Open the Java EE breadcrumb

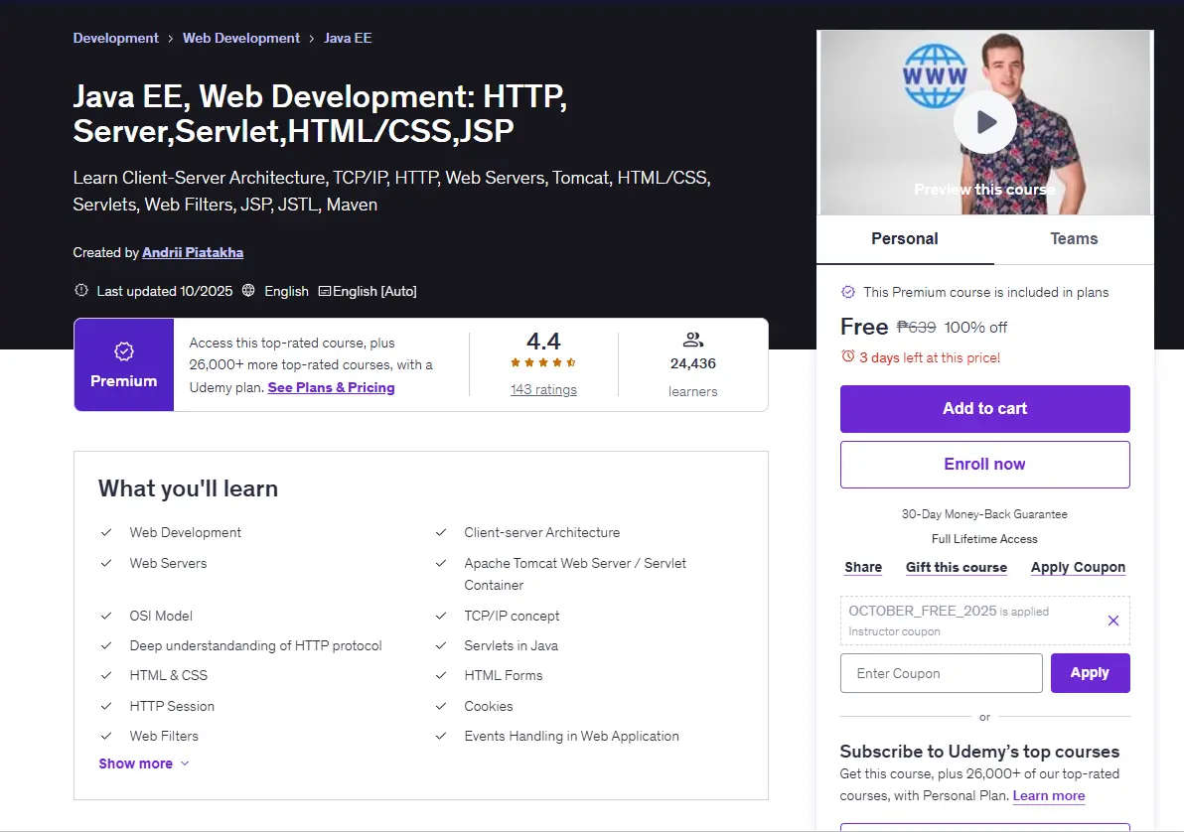[x=348, y=38]
